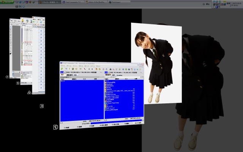Open PhotoImpact taskbar button
Screen dimensions: 243x152
tap(119, 2)
